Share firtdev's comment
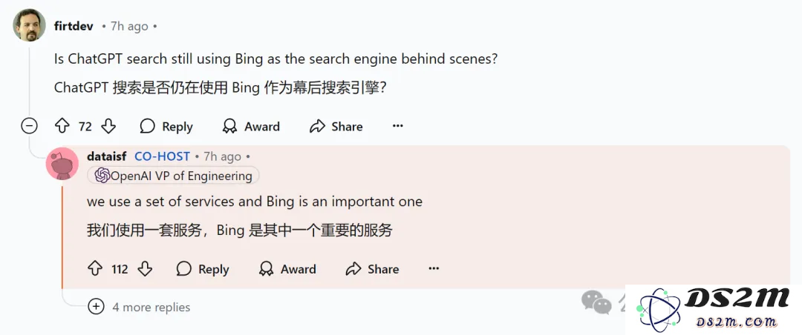This screenshot has height=335, width=802. [x=336, y=126]
